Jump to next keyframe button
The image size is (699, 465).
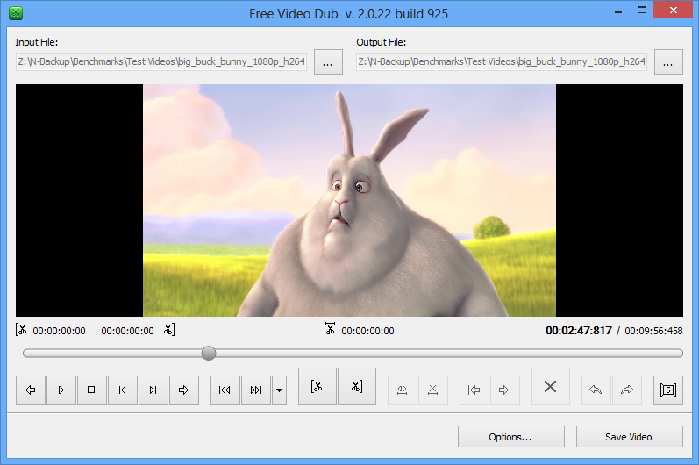[256, 390]
